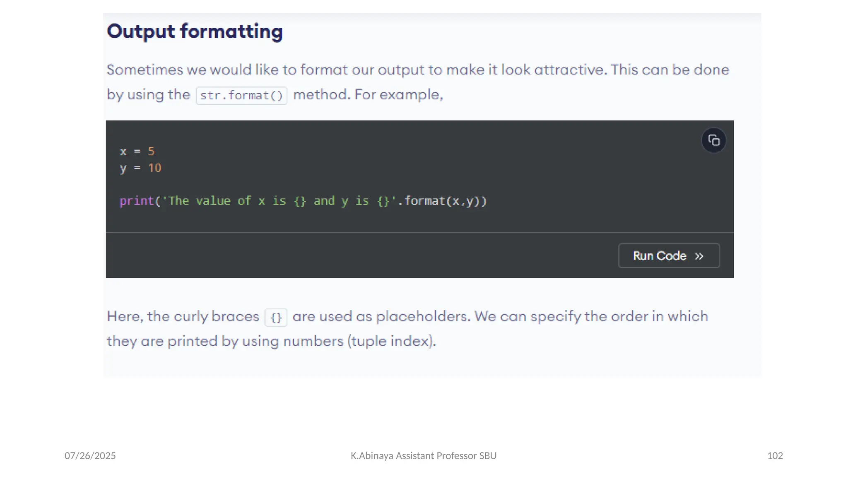Click the Output formatting heading
848x477 pixels.
195,31
